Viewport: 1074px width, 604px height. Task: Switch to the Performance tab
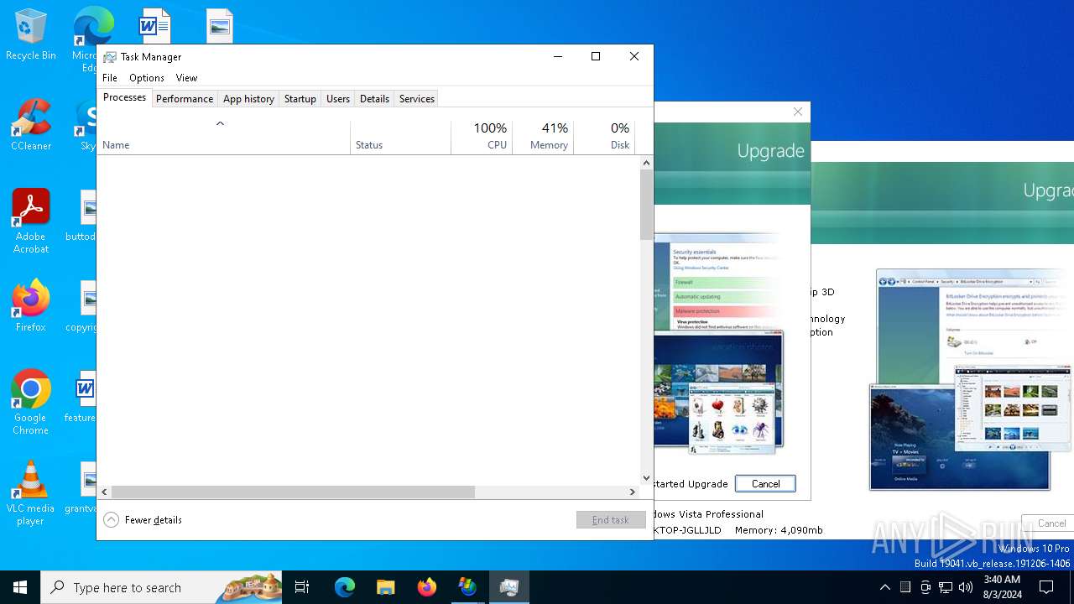point(185,99)
